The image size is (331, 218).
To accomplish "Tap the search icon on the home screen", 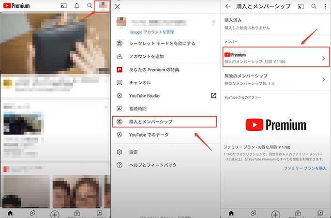I will tap(90, 6).
